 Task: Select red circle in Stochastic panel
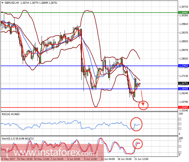pos(138,144)
